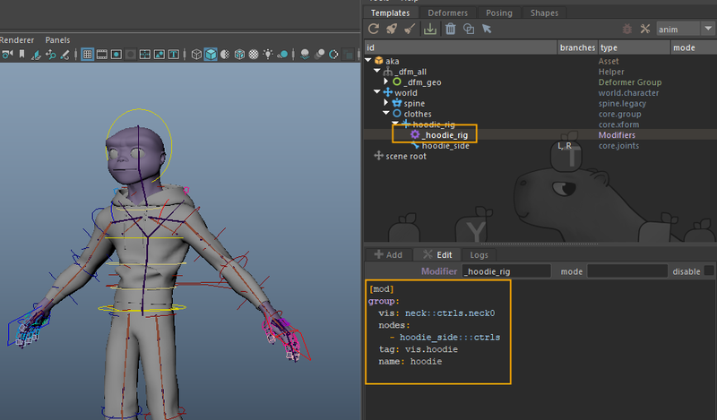Expand the spine tree node
This screenshot has height=420, width=717.
[x=385, y=103]
